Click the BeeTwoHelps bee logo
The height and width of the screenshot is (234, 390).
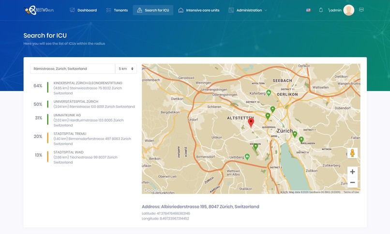[x=39, y=10]
